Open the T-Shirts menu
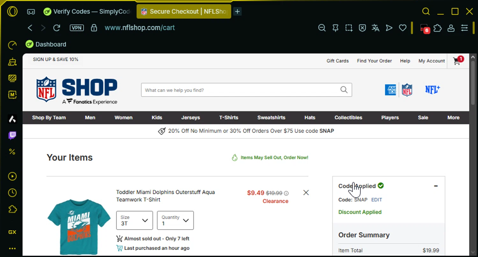This screenshot has height=257, width=478. click(x=228, y=117)
